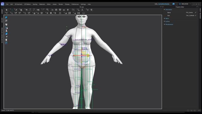Open the Library side tab
Image resolution: width=202 pixels, height=114 pixels.
click(x=2, y=11)
